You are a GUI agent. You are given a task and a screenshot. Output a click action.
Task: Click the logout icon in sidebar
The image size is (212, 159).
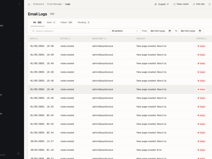[18, 154]
